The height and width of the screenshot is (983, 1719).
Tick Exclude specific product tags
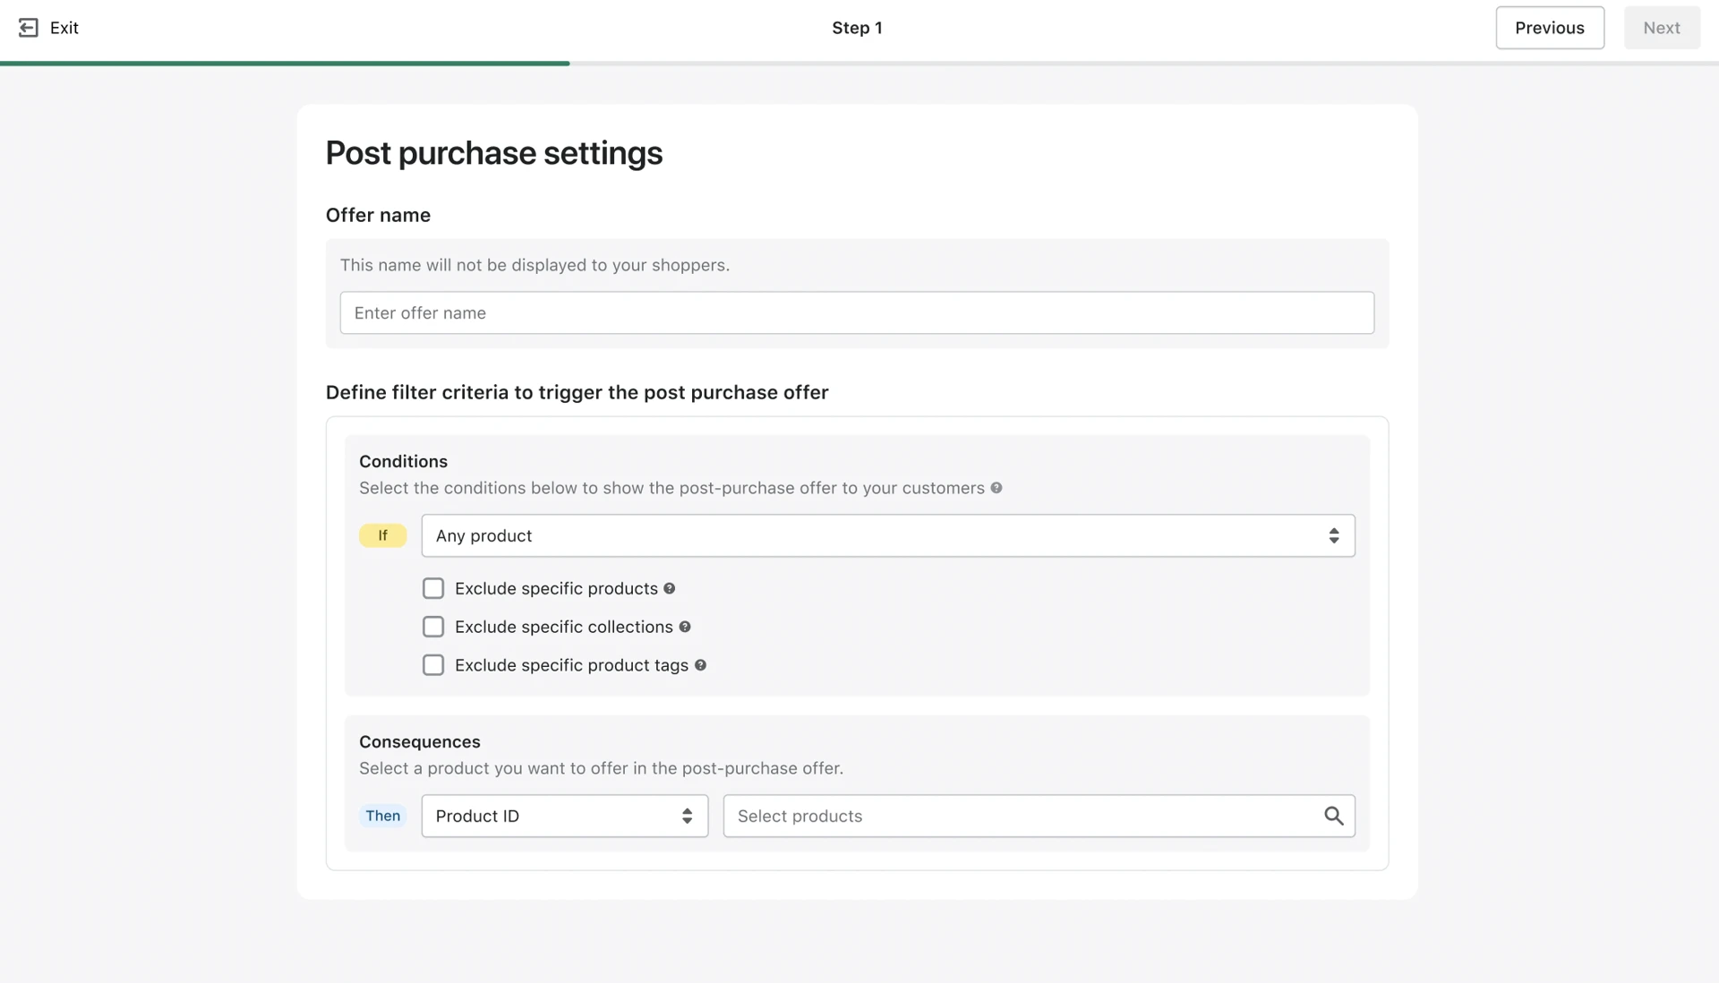pyautogui.click(x=433, y=665)
